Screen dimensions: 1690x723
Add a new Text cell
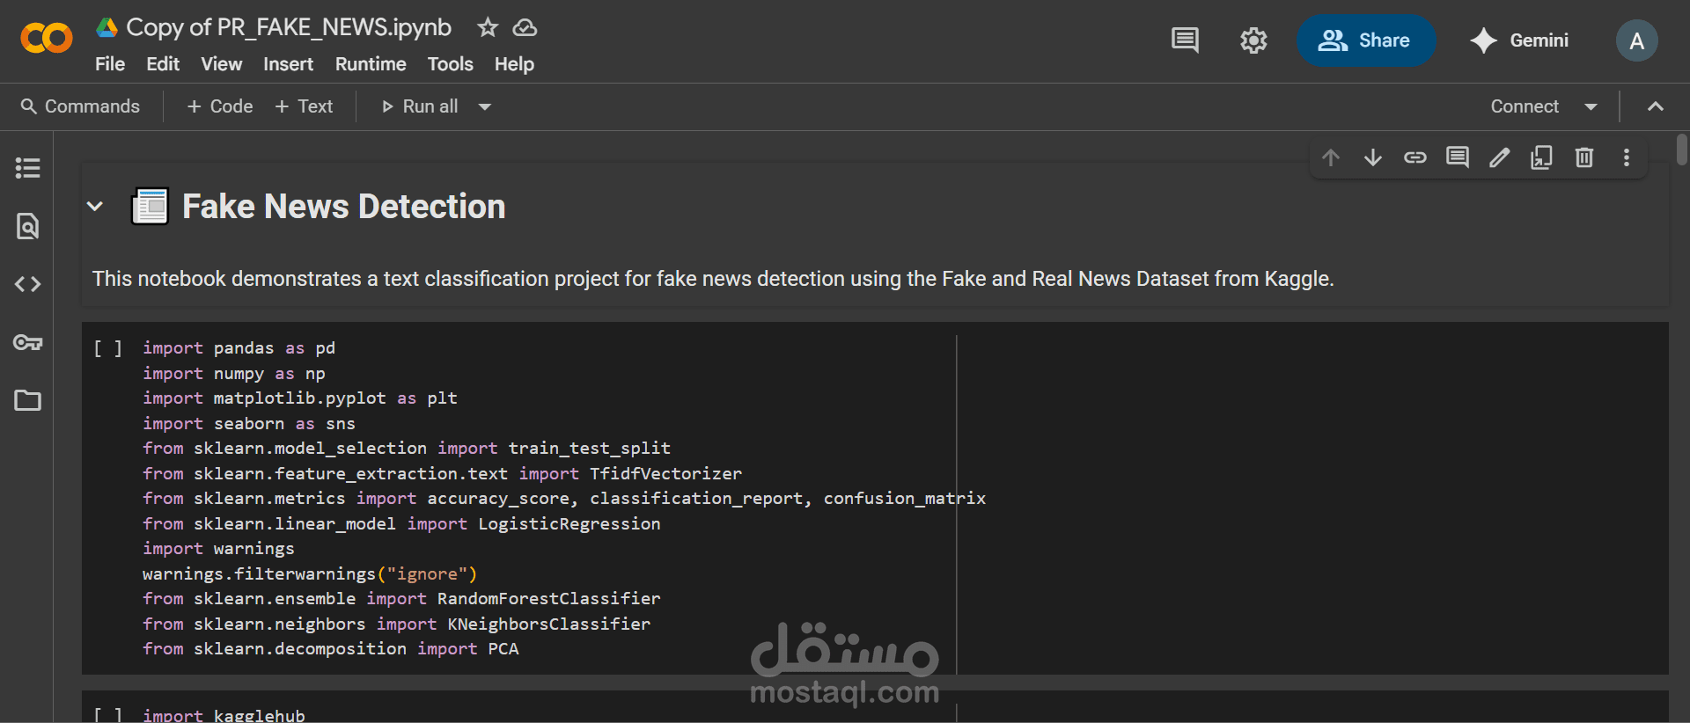pos(304,106)
